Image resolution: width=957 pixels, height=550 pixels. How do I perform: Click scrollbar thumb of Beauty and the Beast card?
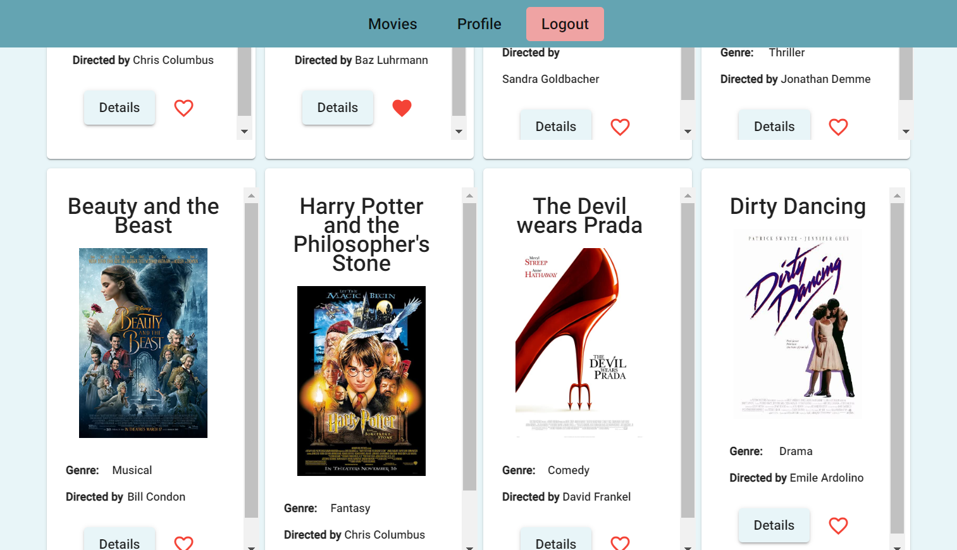(x=251, y=361)
